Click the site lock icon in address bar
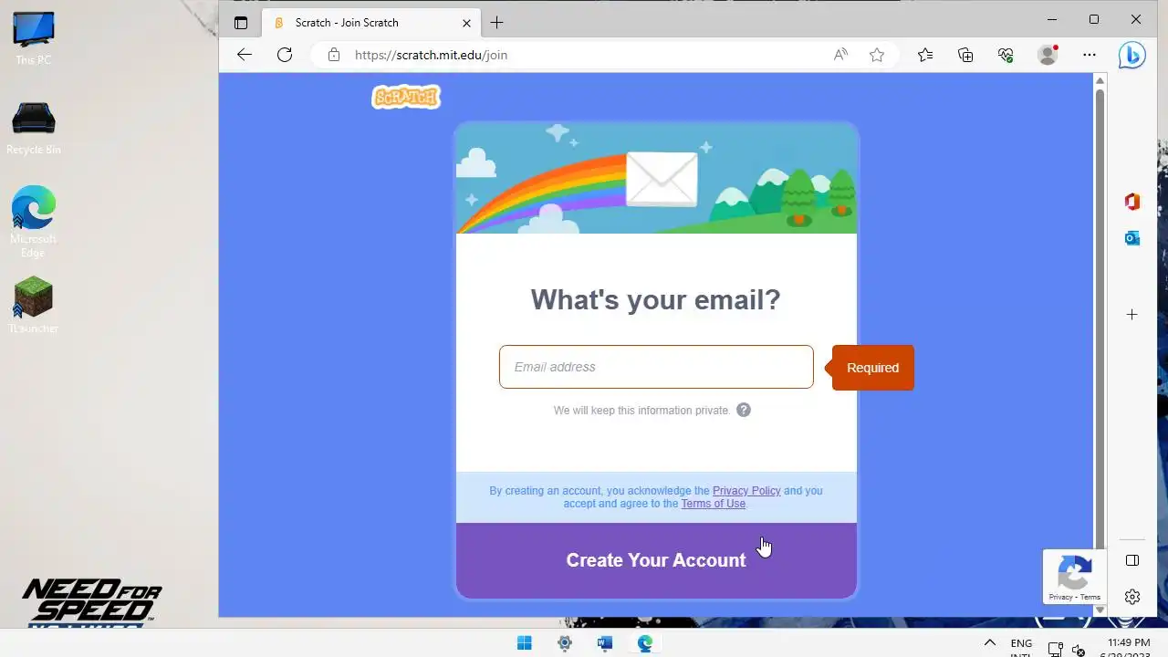Image resolution: width=1168 pixels, height=657 pixels. pyautogui.click(x=334, y=55)
